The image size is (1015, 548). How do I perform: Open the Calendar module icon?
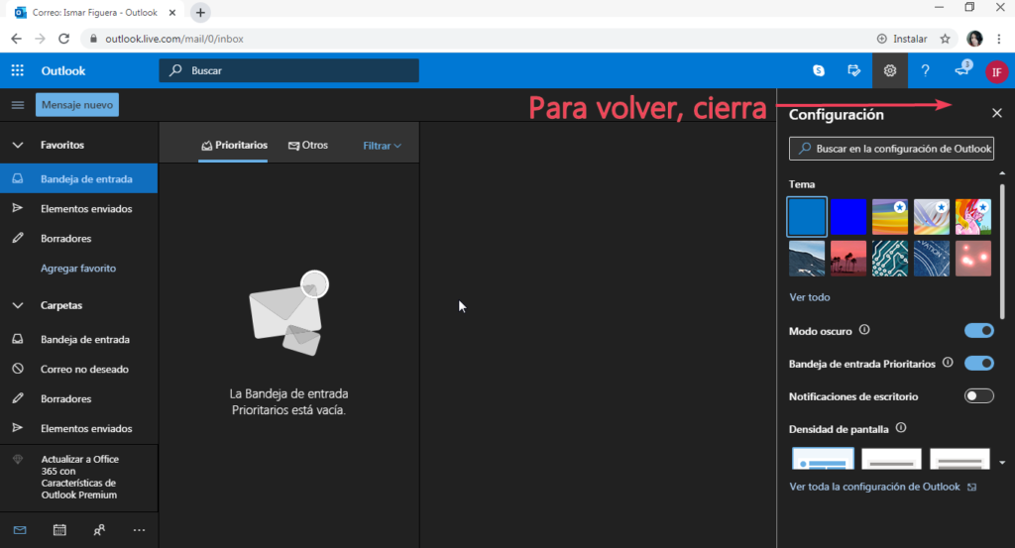[59, 530]
